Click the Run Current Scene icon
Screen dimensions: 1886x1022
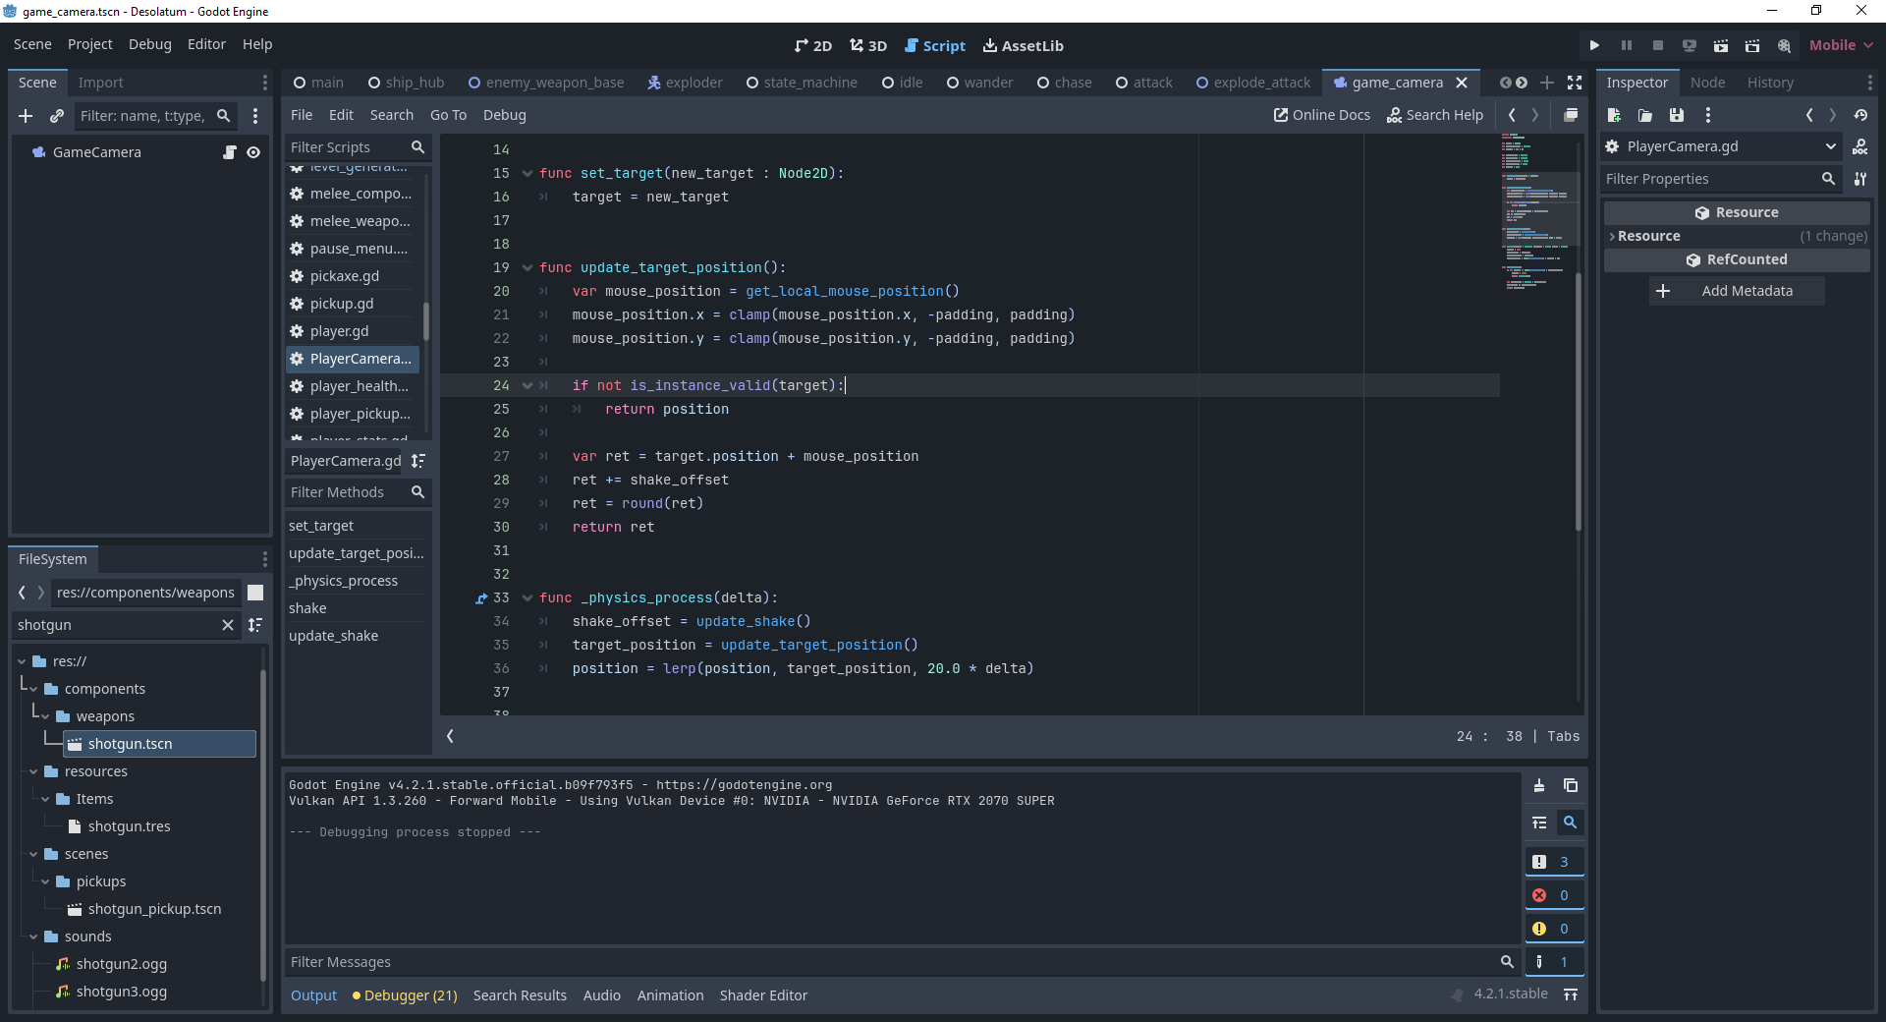pyautogui.click(x=1721, y=45)
